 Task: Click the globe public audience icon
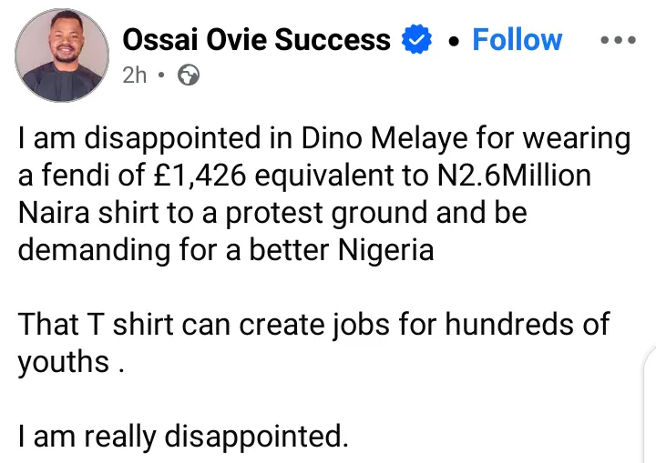[x=189, y=75]
